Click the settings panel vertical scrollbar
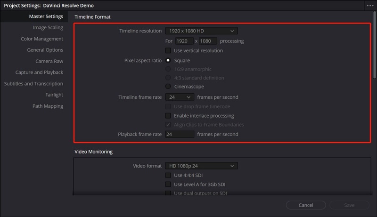The image size is (377, 217). (x=375, y=45)
